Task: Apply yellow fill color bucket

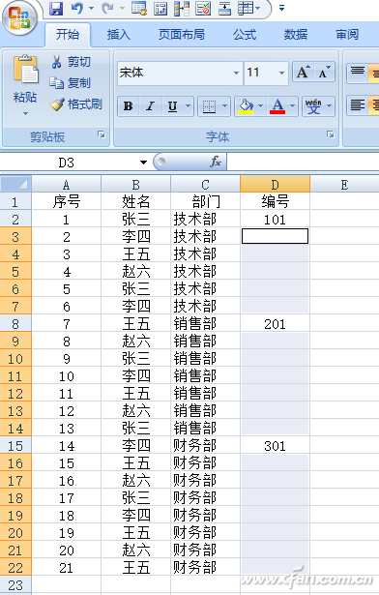Action: [246, 106]
